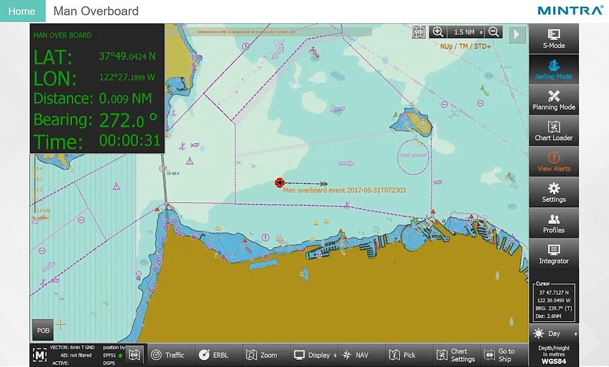This screenshot has width=609, height=367.
Task: Open the Chart Loader
Action: coord(554,131)
